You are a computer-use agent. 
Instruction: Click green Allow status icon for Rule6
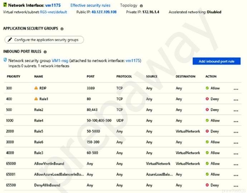pos(207,142)
